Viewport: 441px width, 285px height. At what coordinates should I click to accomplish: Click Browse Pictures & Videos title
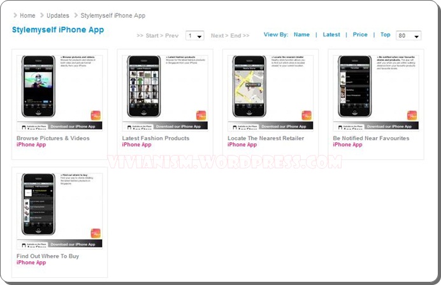pyautogui.click(x=53, y=138)
